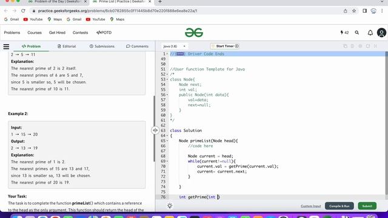
Task: Collapse code fold at line 56
Action: tap(167, 95)
